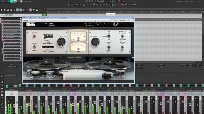Click the magnifier icon in the top toolbar
Image resolution: width=204 pixels, height=114 pixels.
coord(104,5)
